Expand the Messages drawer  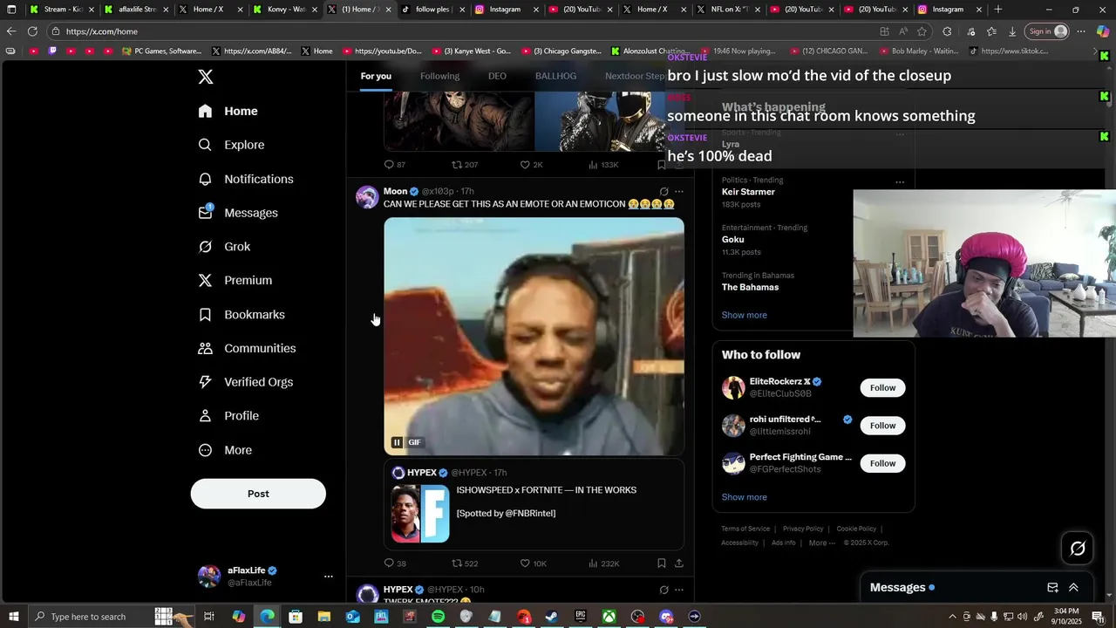(x=1073, y=588)
